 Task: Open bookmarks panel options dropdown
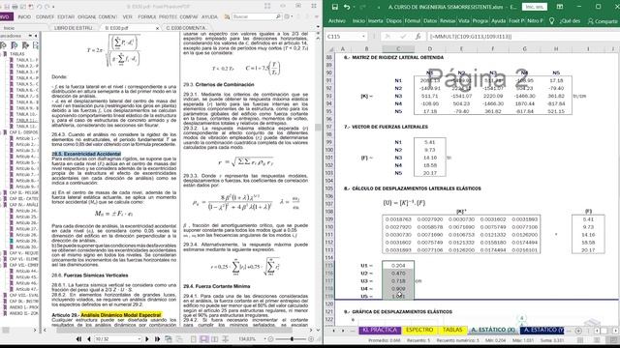coord(29,36)
